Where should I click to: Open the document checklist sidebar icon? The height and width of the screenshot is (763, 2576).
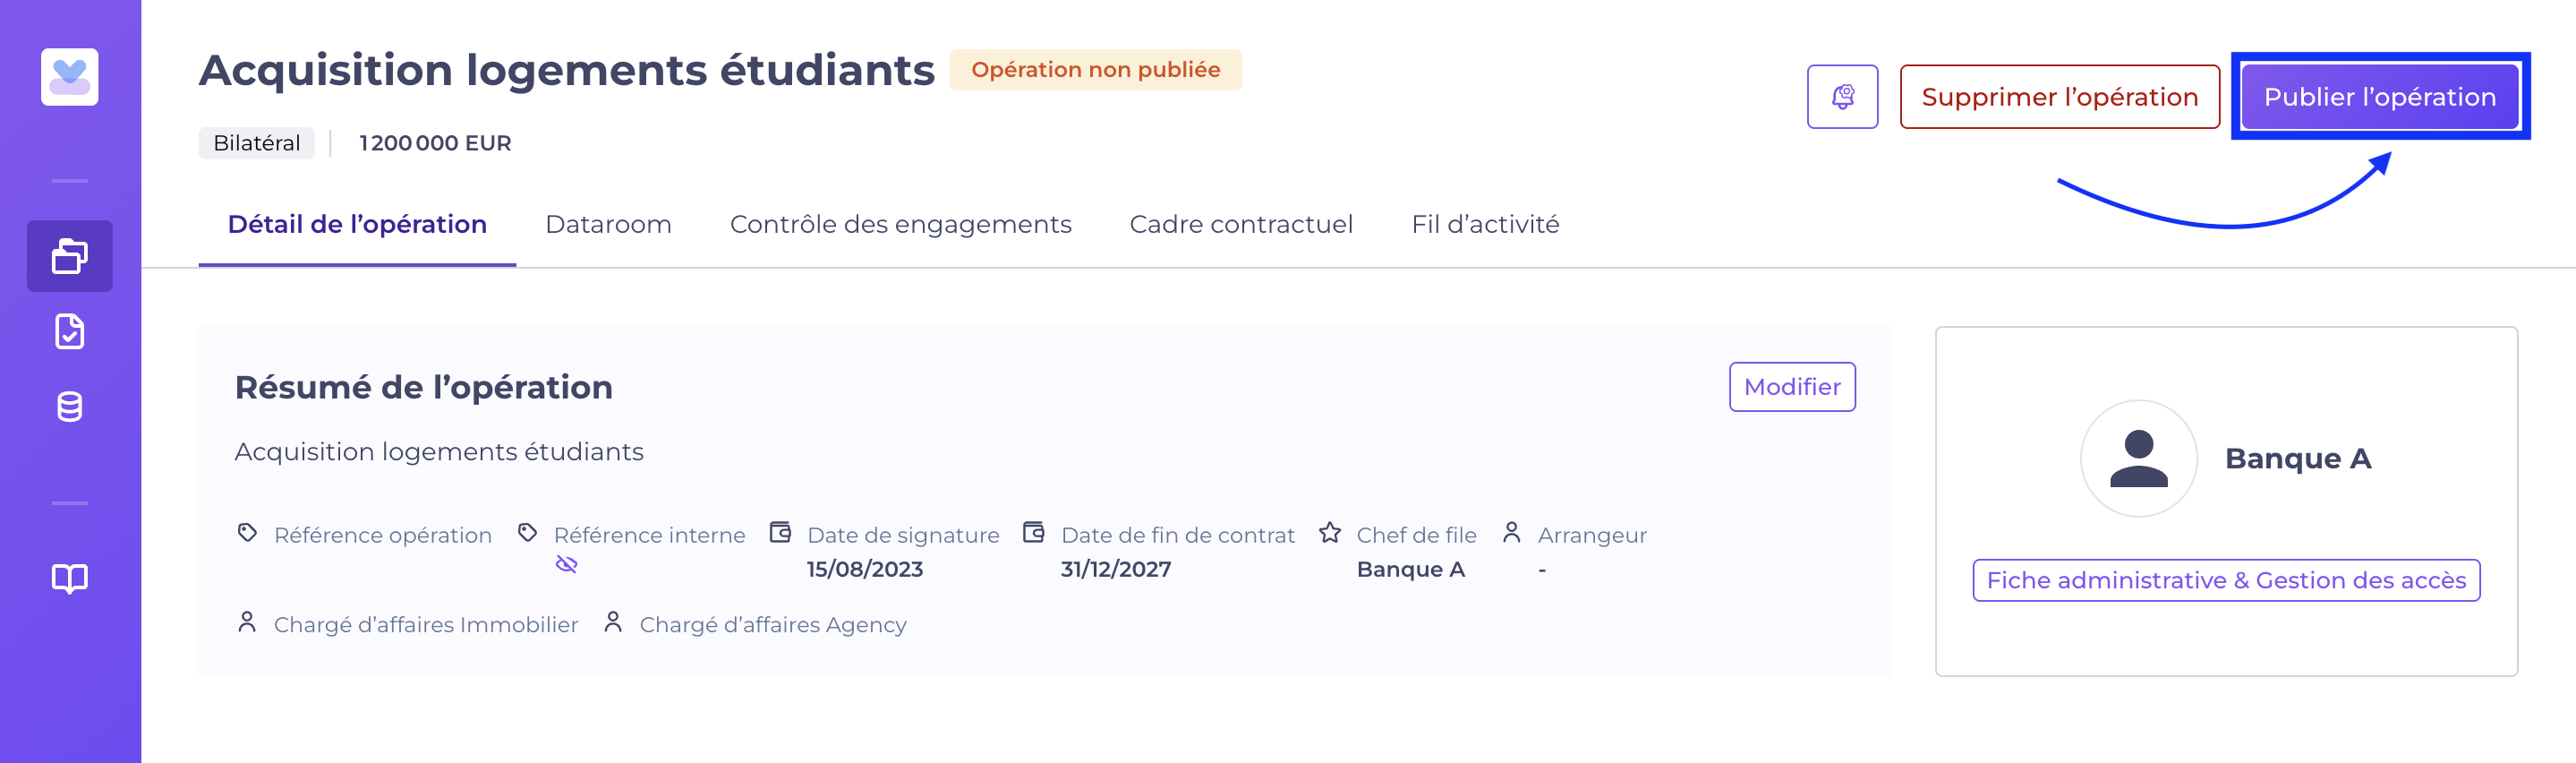pyautogui.click(x=69, y=331)
